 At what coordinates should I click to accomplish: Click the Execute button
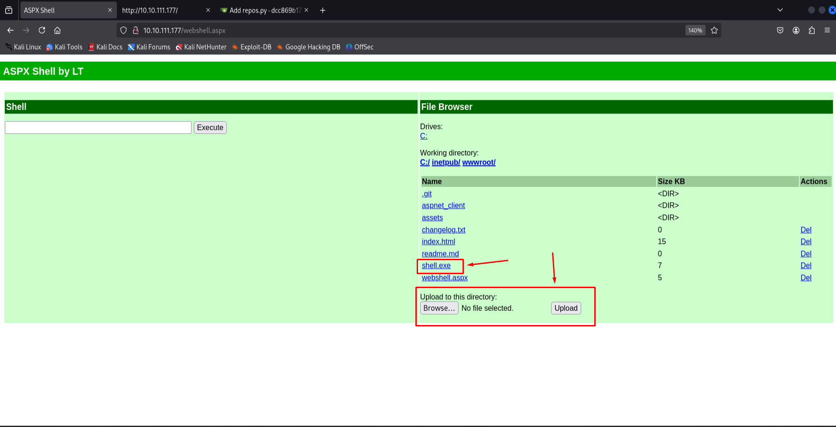click(210, 127)
